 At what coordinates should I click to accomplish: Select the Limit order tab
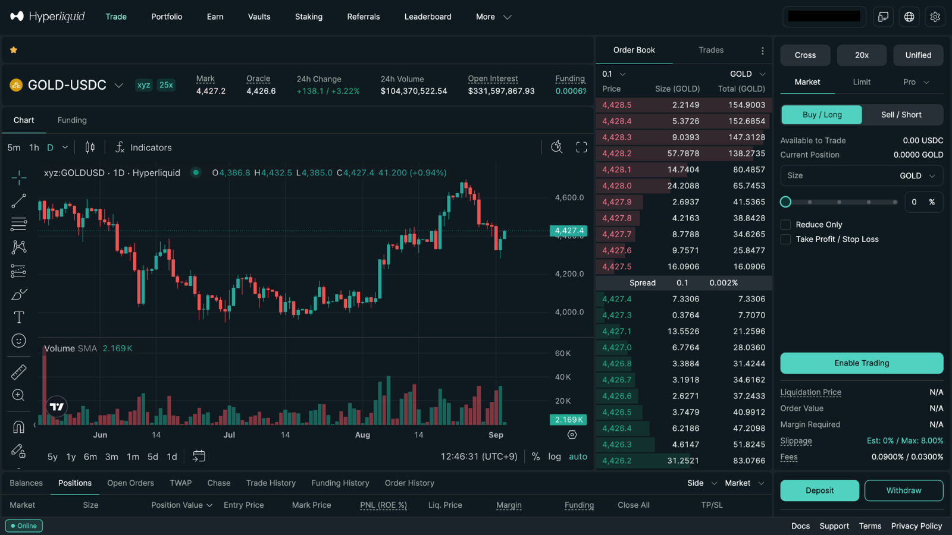pyautogui.click(x=862, y=82)
